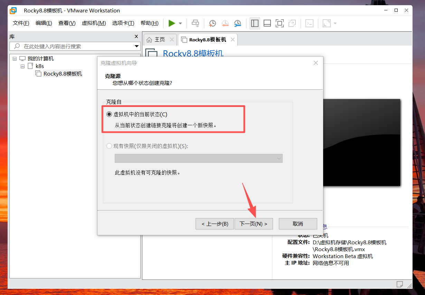Click the Revert to Snapshot icon
This screenshot has width=425, height=295.
click(x=225, y=23)
